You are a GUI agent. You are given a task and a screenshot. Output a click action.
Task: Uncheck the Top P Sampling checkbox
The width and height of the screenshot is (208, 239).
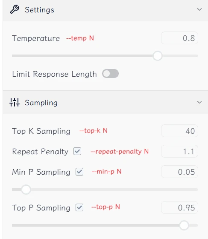[79, 207]
